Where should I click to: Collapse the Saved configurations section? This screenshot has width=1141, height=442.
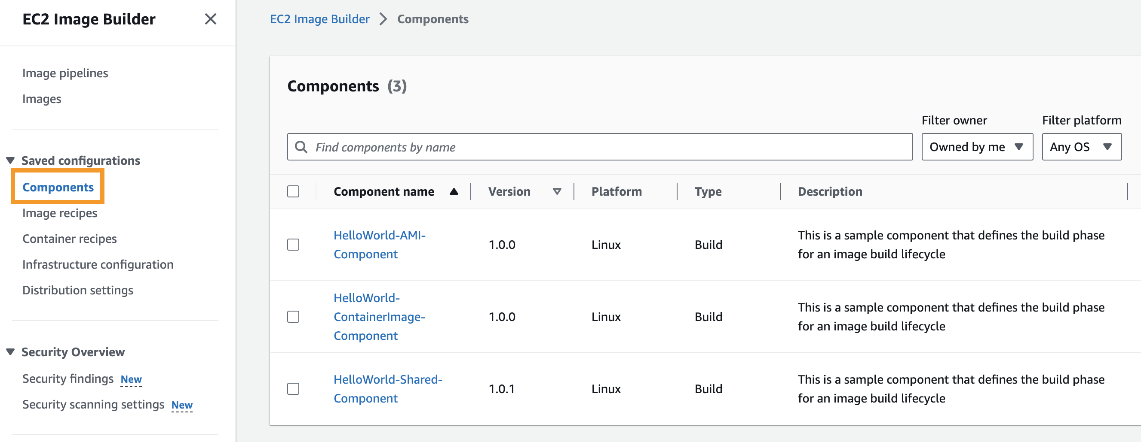click(x=11, y=160)
